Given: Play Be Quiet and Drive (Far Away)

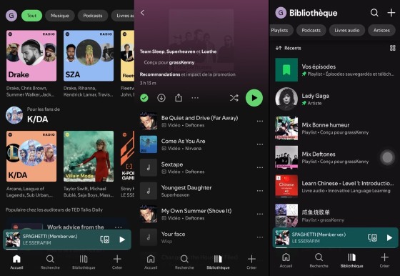Looking at the screenshot, I should click(x=196, y=121).
